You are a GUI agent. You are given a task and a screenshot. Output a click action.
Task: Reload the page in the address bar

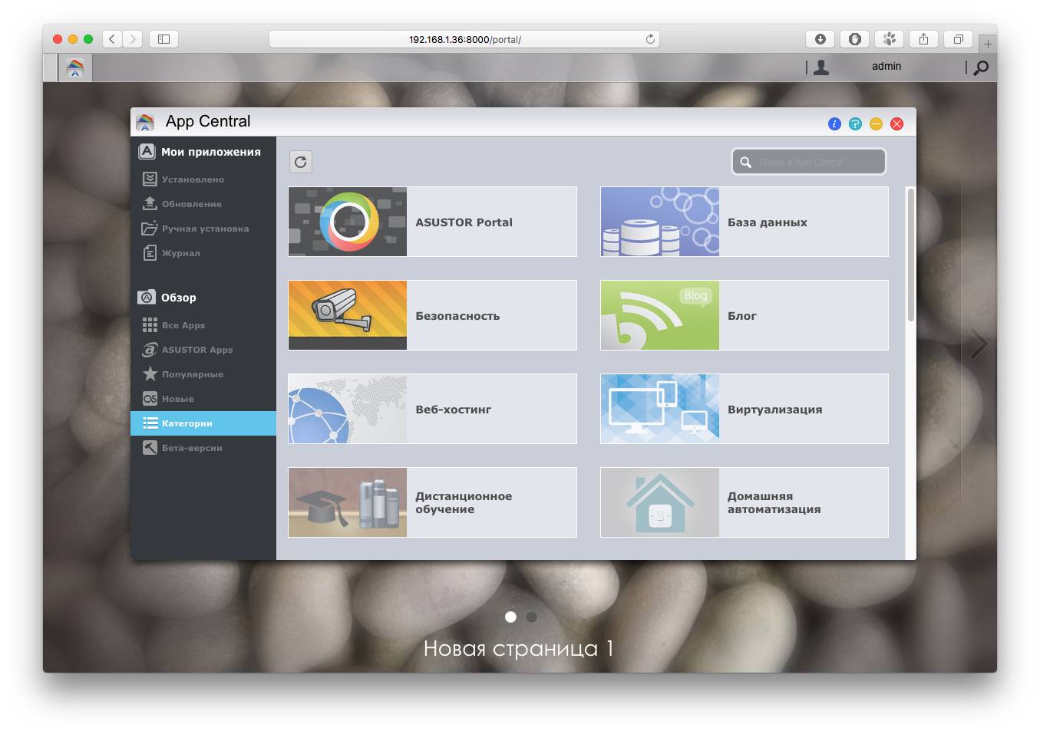coord(650,39)
